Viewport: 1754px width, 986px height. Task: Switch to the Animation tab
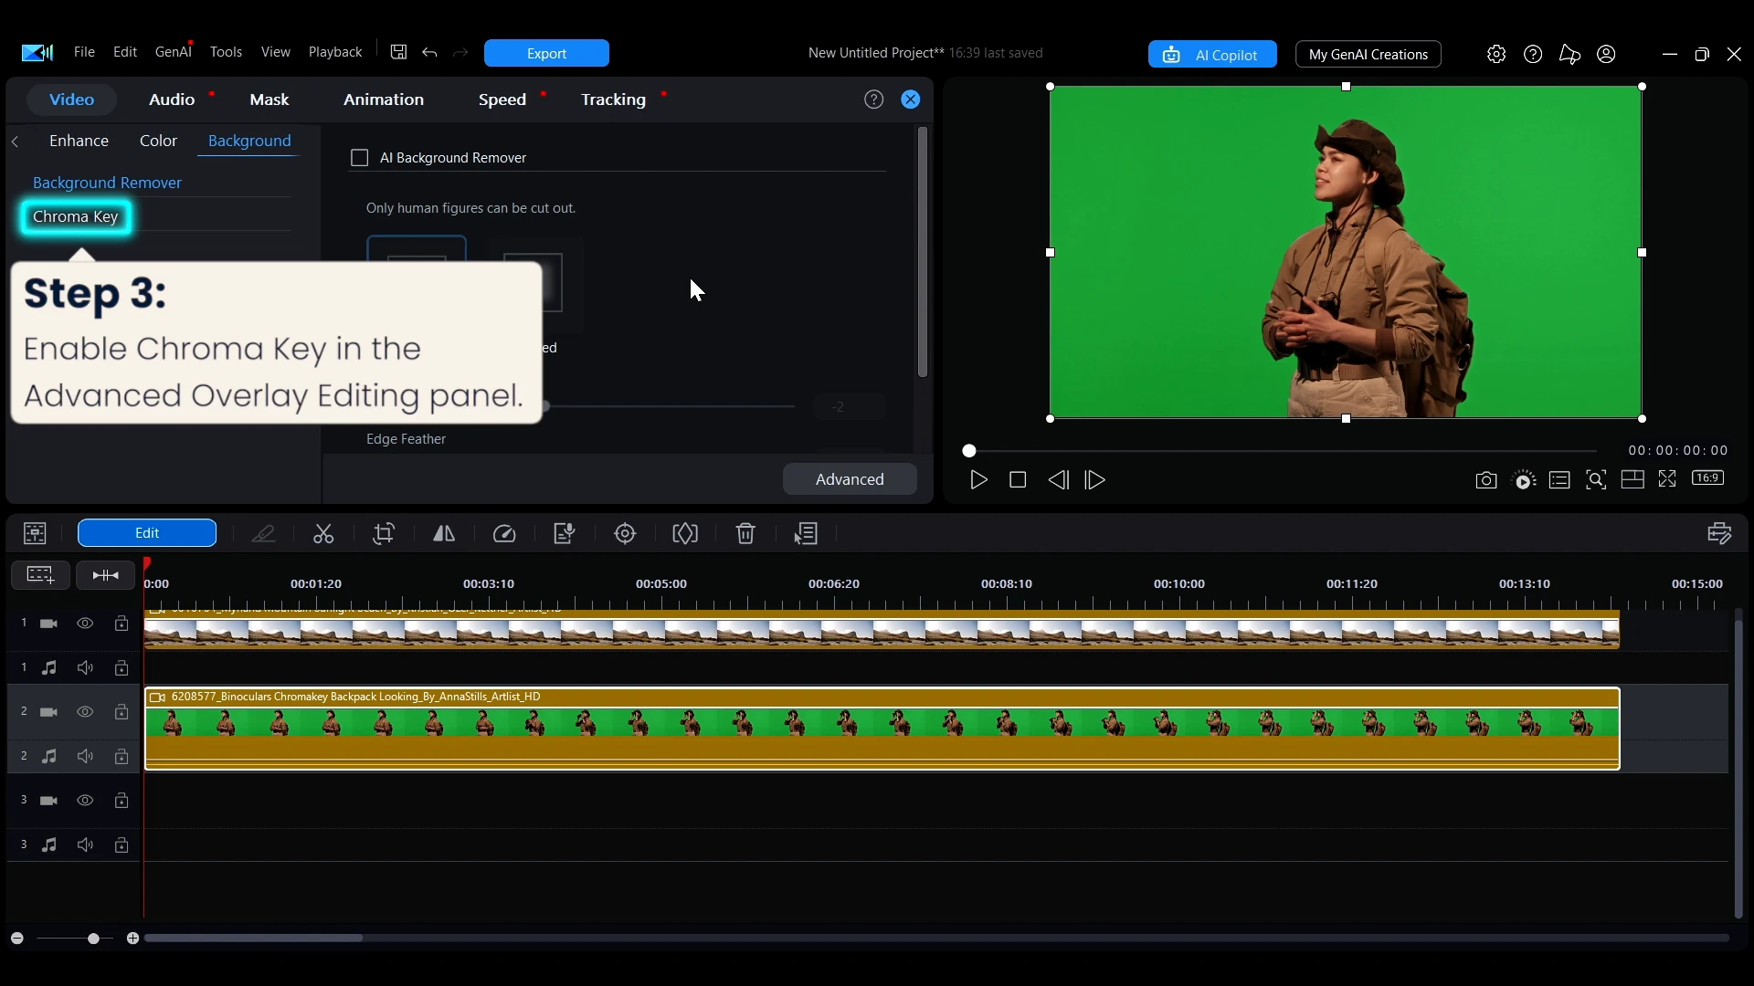[x=384, y=100]
